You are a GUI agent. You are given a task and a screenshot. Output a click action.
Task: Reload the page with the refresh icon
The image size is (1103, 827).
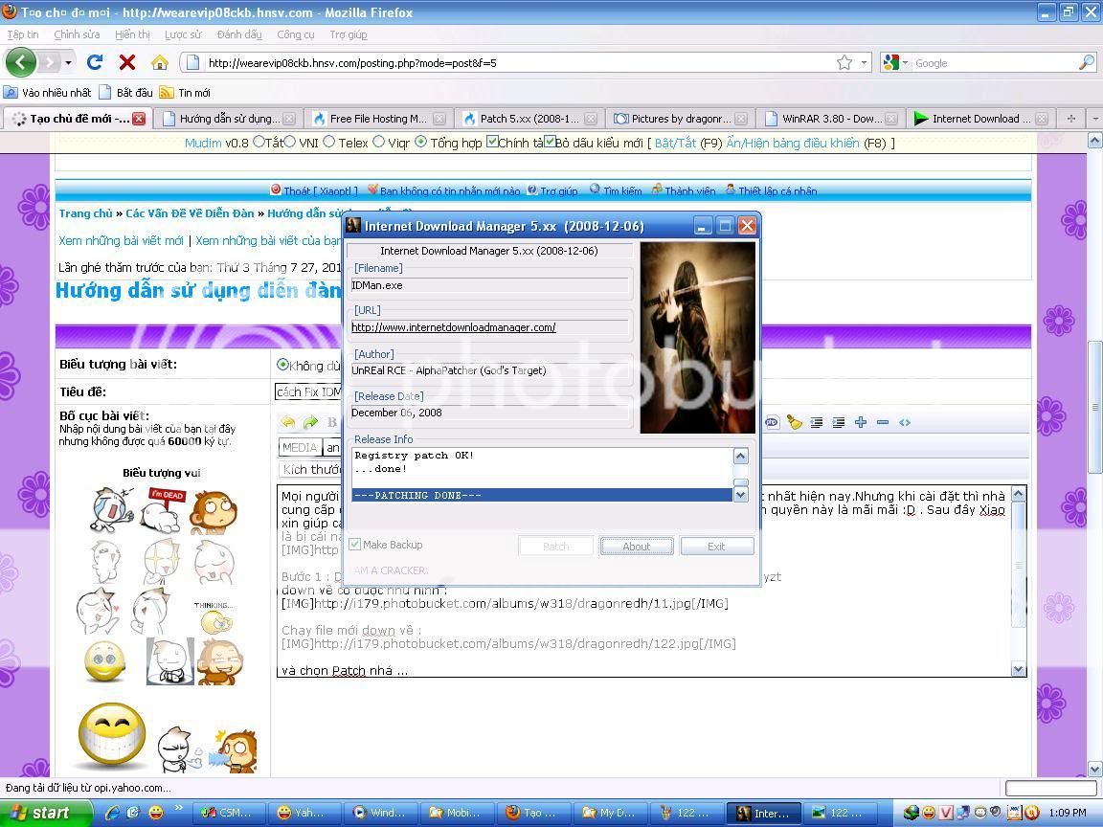pyautogui.click(x=94, y=62)
